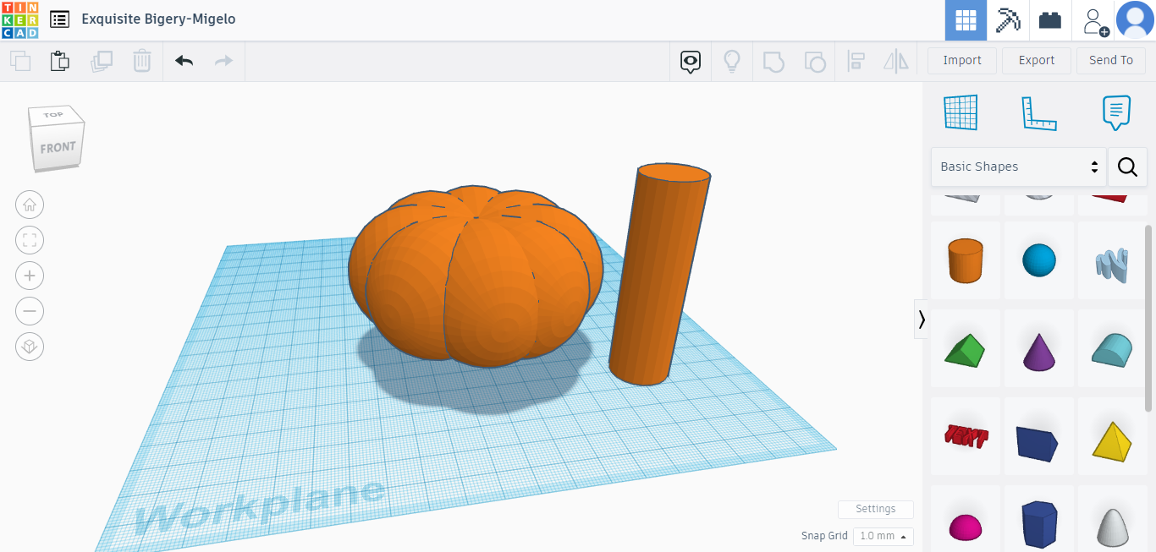Click the Import button
The image size is (1156, 552).
(x=961, y=60)
